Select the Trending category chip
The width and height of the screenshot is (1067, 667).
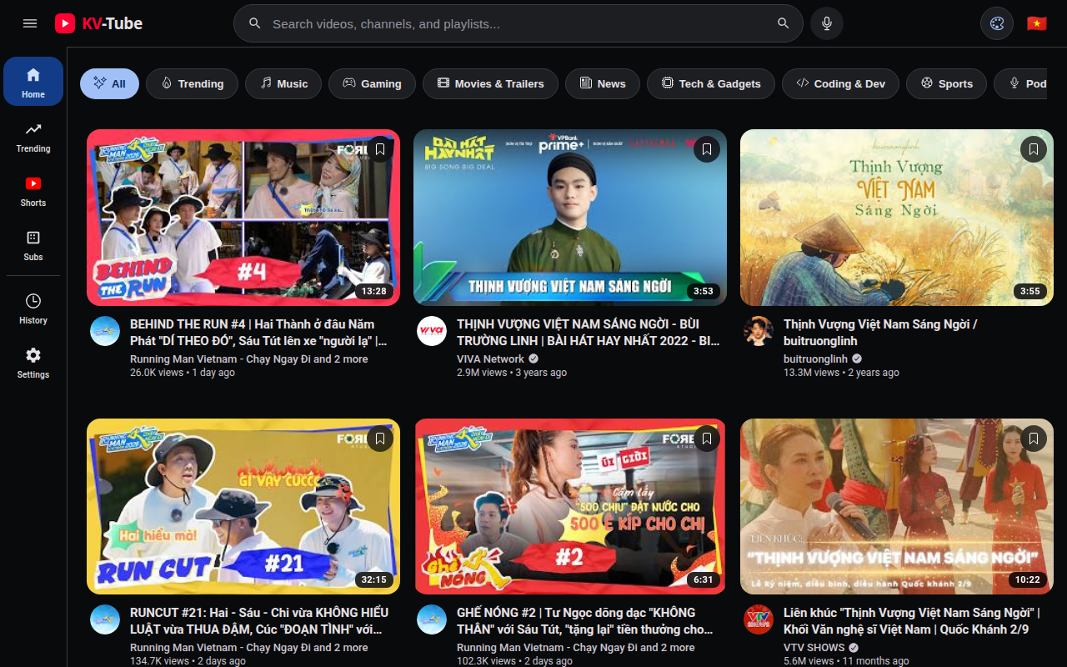192,83
